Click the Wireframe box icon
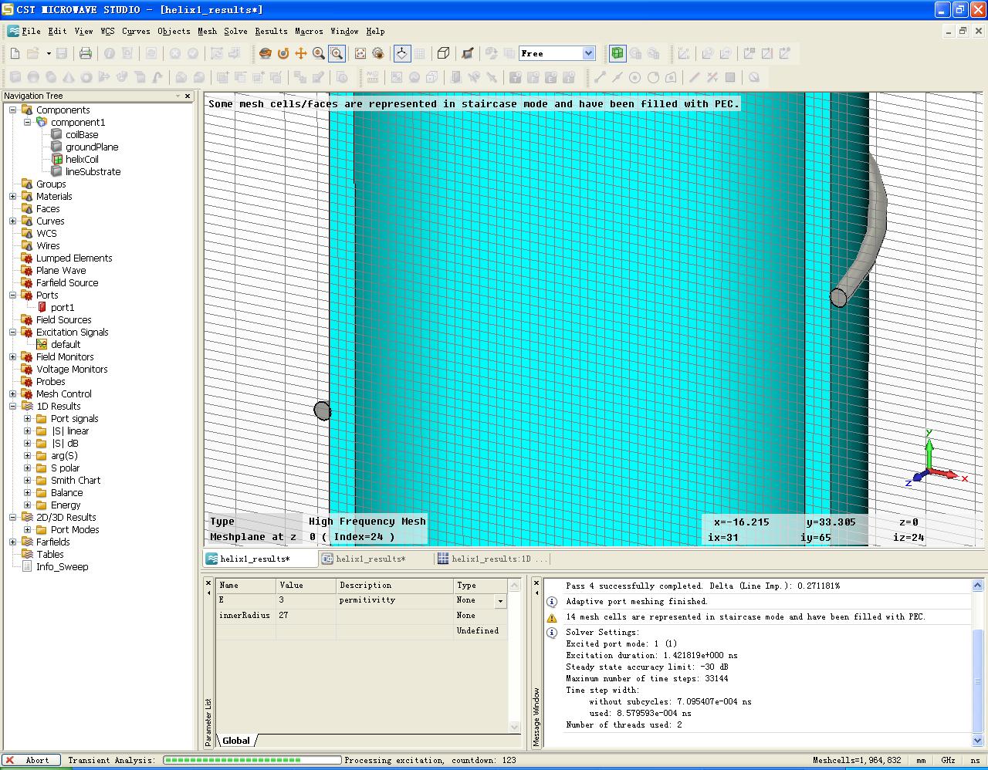Image resolution: width=988 pixels, height=770 pixels. 443,53
